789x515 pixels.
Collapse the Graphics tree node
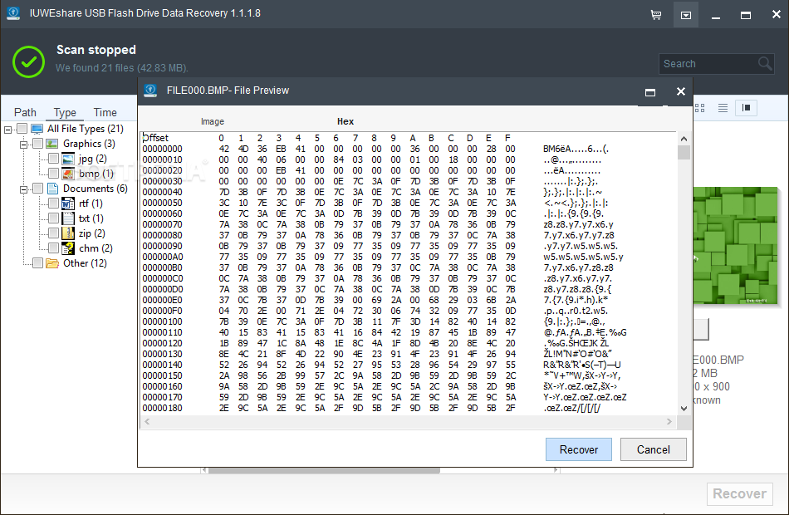[x=23, y=145]
